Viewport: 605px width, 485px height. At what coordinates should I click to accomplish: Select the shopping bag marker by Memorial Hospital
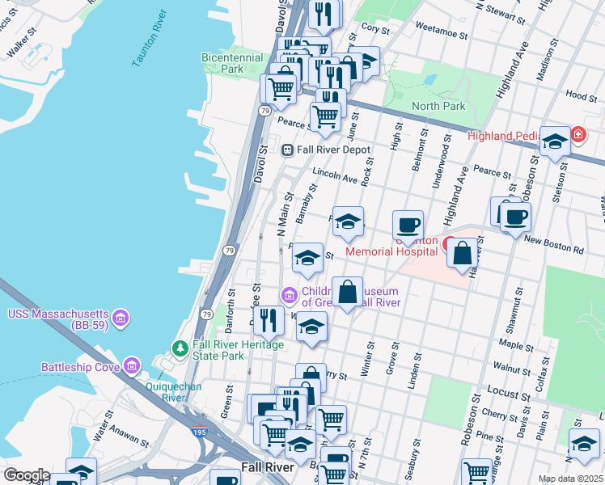[462, 256]
